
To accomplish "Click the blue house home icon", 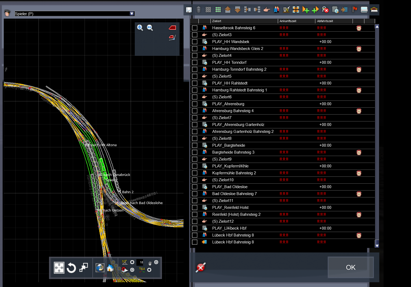I will pos(110,268).
